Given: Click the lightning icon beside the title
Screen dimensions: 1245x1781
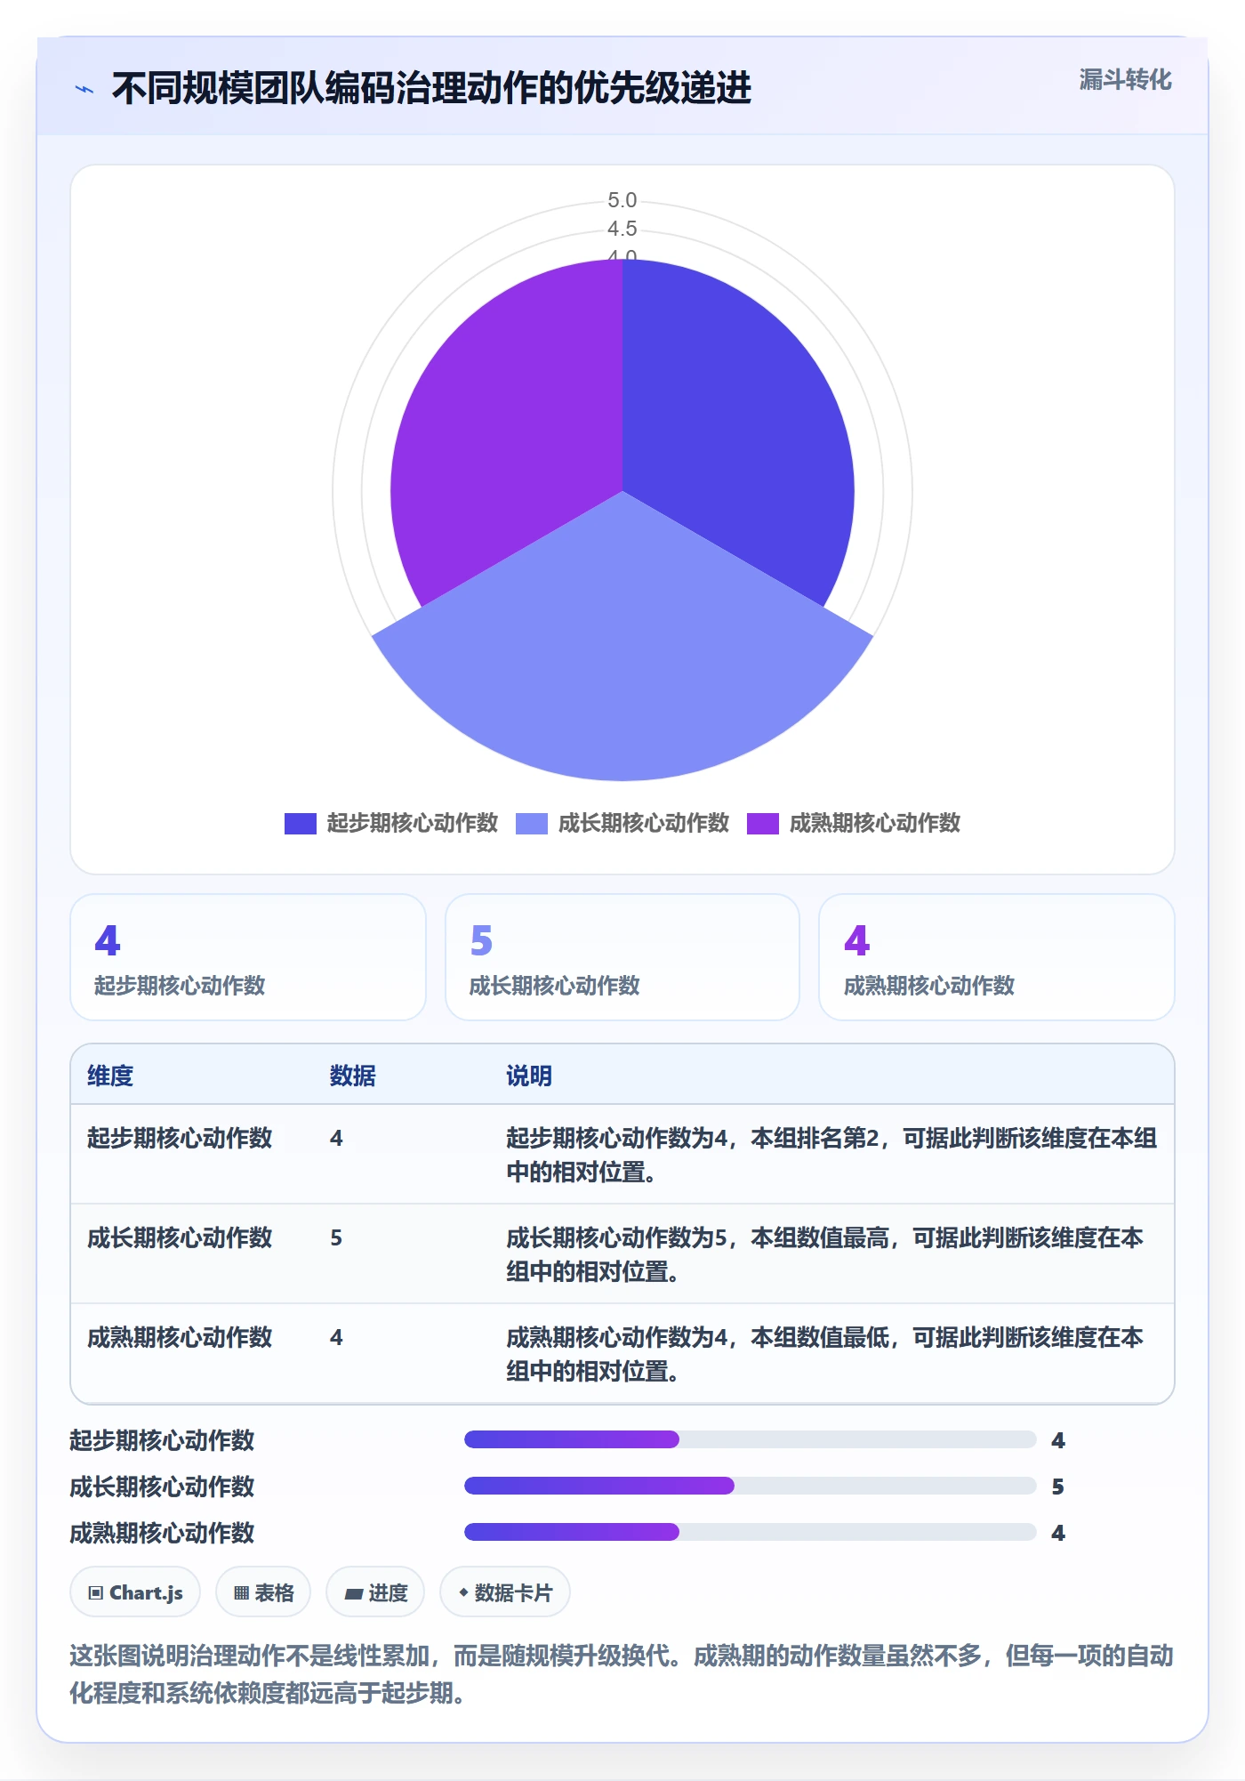Looking at the screenshot, I should click(84, 89).
